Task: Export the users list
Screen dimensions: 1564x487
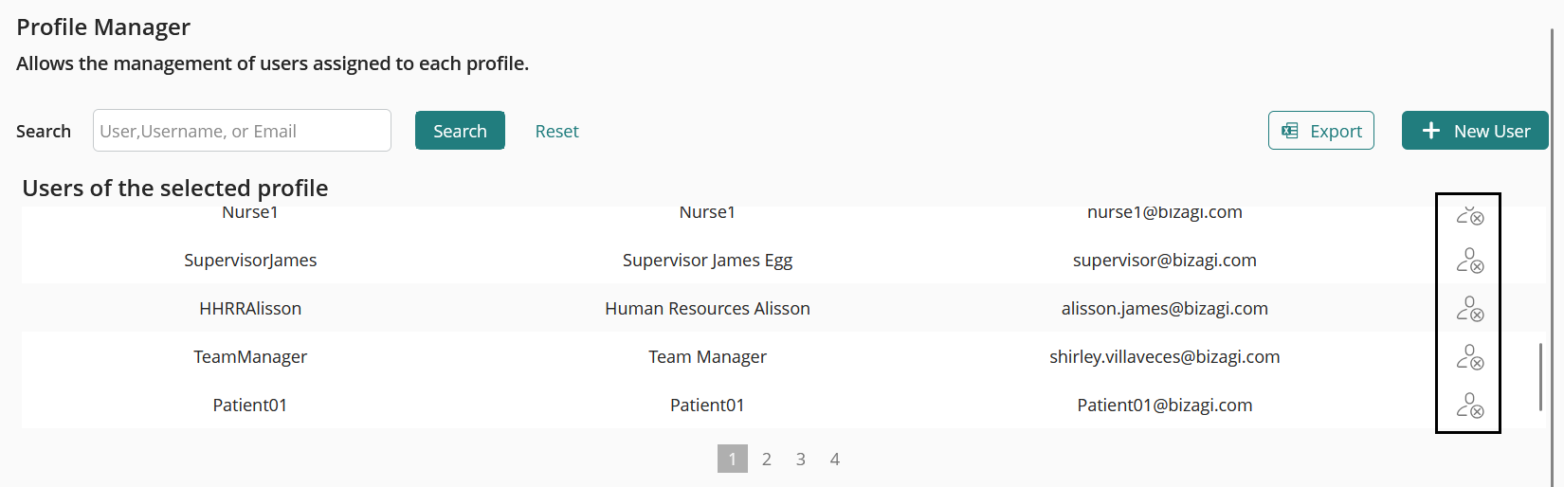Action: [1321, 131]
